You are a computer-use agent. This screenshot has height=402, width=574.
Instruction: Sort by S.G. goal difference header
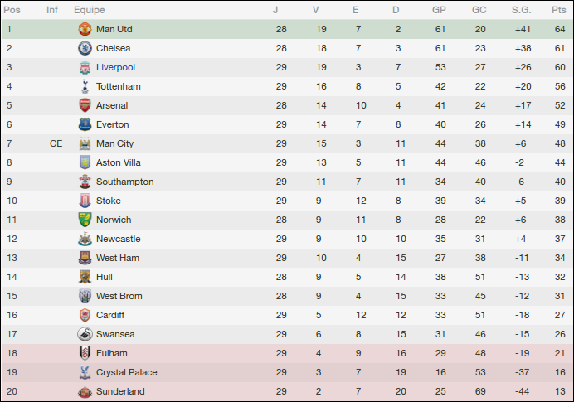pos(522,10)
